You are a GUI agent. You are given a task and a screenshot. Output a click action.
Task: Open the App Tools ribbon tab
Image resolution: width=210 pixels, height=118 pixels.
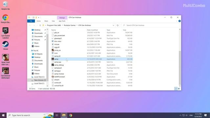click(62, 21)
